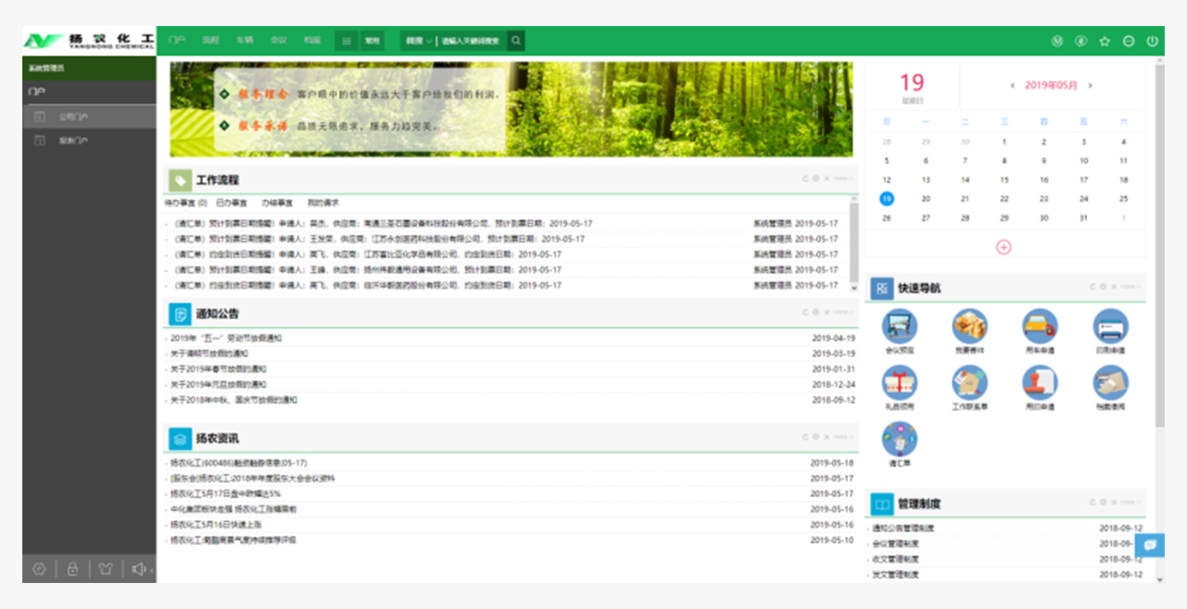The width and height of the screenshot is (1187, 609).
Task: Select 公司门户 in the sidebar
Action: (x=89, y=117)
